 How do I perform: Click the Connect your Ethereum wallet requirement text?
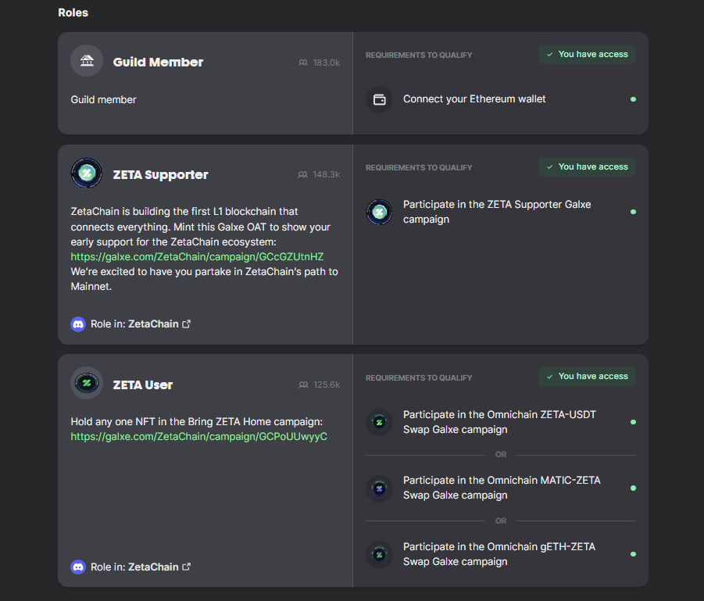pyautogui.click(x=474, y=98)
